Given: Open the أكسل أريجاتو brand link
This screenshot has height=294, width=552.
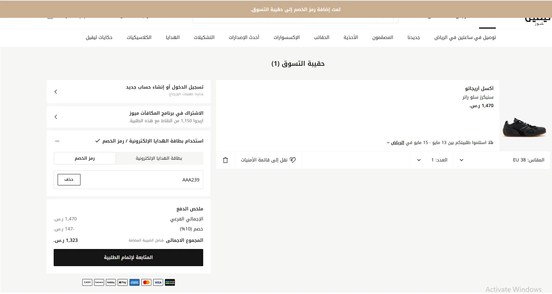Looking at the screenshot, I should [x=479, y=88].
